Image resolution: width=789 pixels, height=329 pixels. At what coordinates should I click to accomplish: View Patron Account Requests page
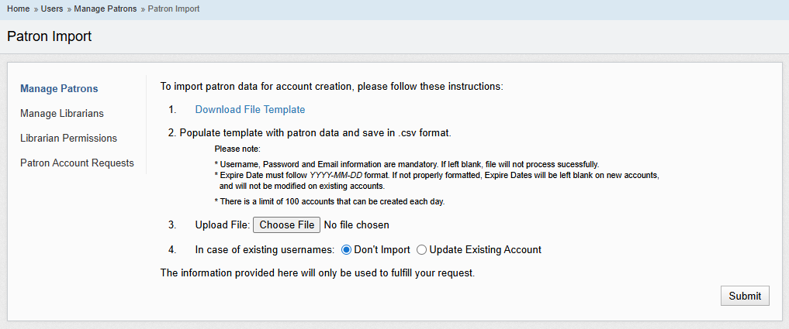(x=77, y=163)
